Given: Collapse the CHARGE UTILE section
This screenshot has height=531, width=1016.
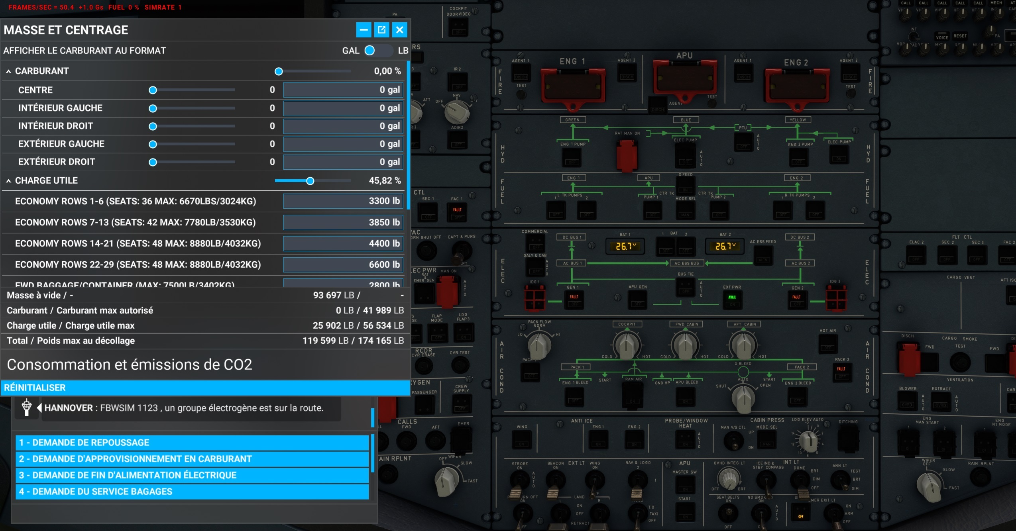Looking at the screenshot, I should pos(9,181).
